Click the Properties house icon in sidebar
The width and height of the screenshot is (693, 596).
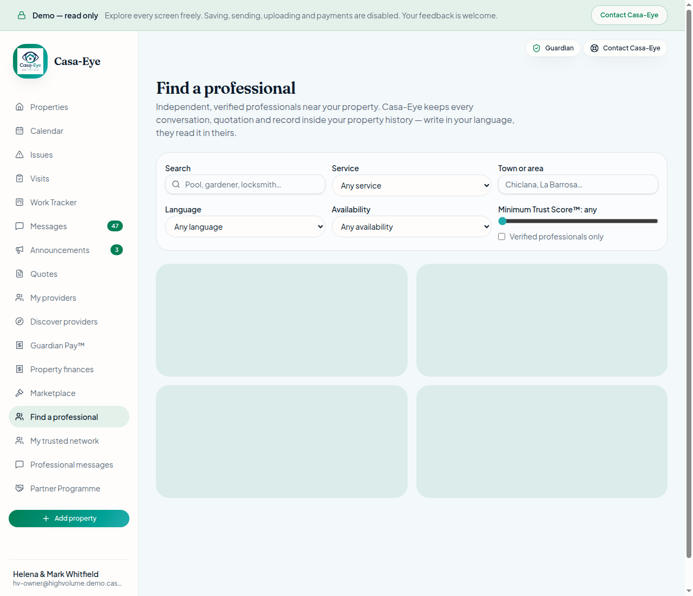(19, 107)
